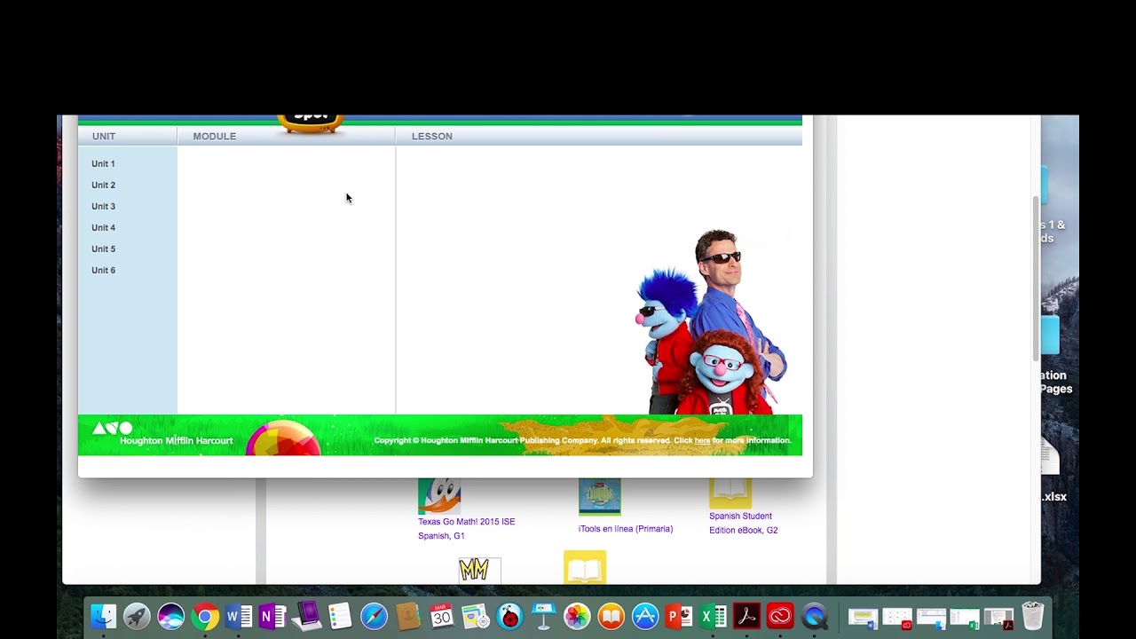This screenshot has height=639, width=1136.
Task: Restore the minimized Excel window in Dock
Action: pyautogui.click(x=965, y=618)
